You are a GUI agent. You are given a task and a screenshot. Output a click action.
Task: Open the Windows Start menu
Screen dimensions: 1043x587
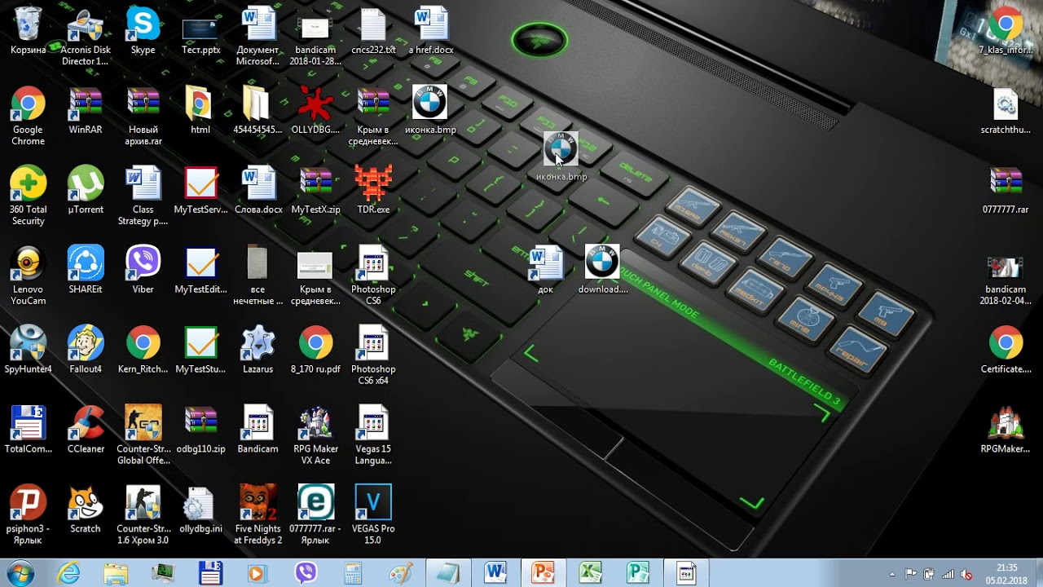coord(20,573)
